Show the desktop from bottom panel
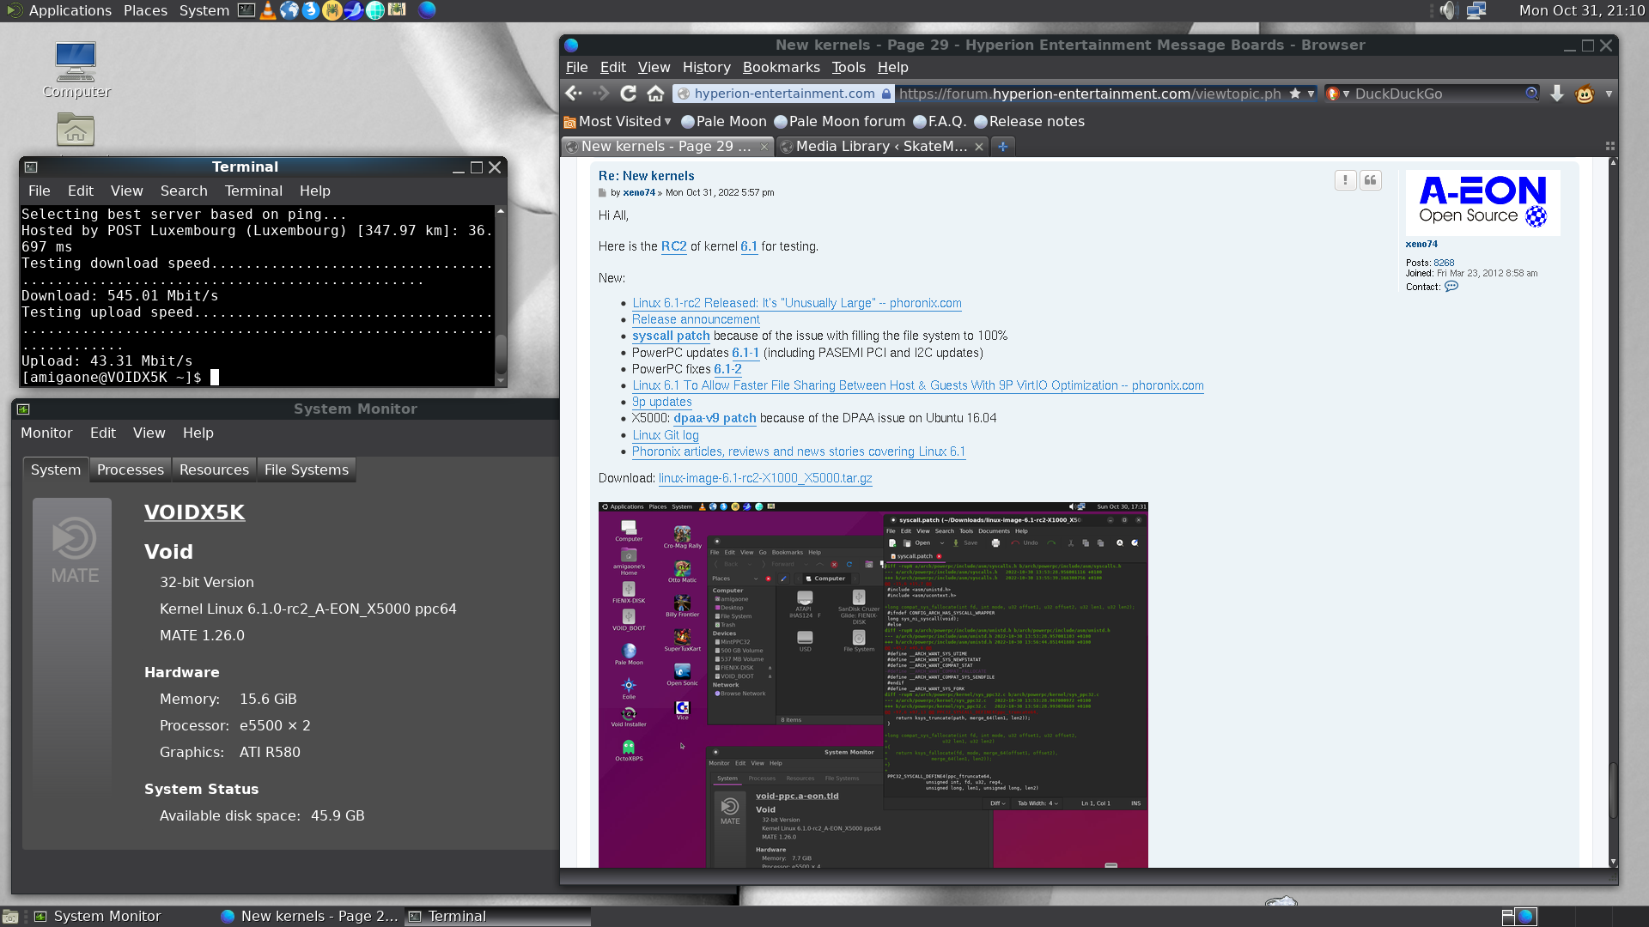The width and height of the screenshot is (1649, 927). pos(10,917)
